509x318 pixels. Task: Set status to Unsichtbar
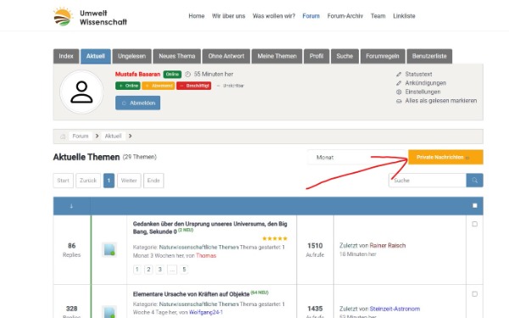[230, 86]
